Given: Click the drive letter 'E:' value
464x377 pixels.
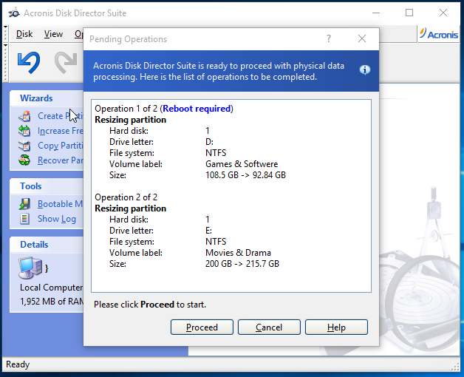Looking at the screenshot, I should pos(209,231).
